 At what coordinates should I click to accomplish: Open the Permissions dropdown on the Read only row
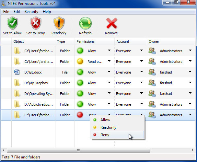click(109, 61)
